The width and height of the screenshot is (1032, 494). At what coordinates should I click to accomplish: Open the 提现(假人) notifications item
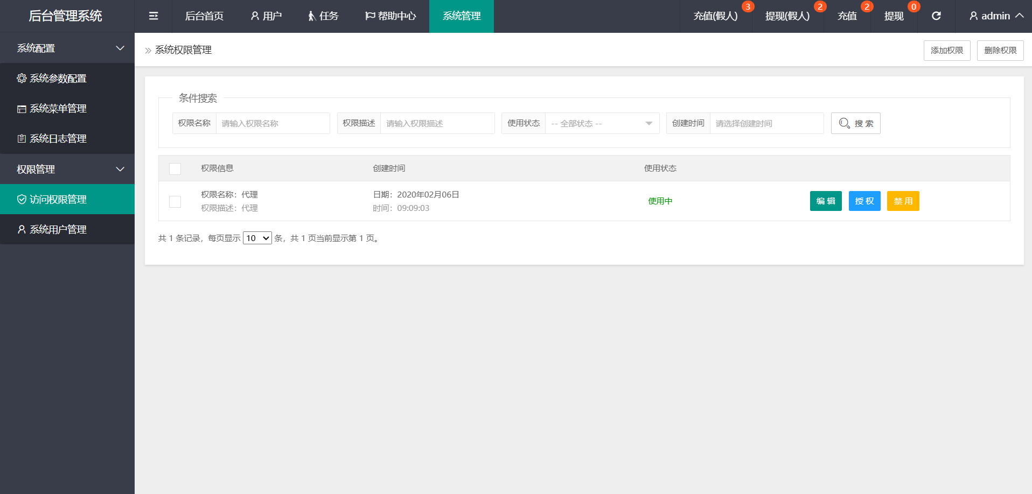click(x=787, y=16)
